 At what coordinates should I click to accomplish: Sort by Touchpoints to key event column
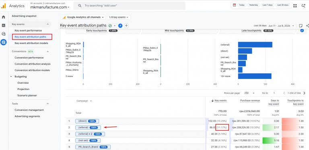click(295, 102)
